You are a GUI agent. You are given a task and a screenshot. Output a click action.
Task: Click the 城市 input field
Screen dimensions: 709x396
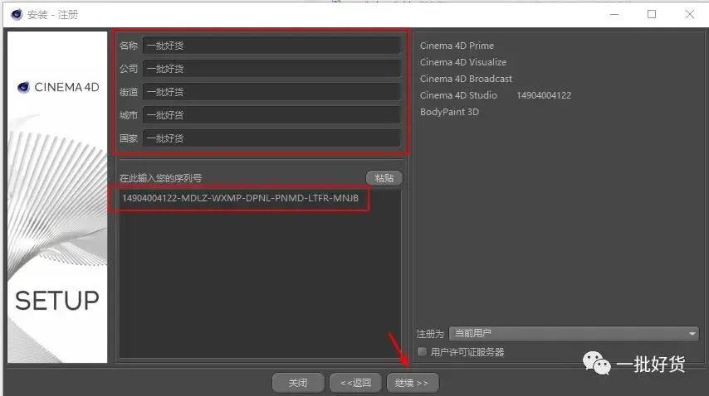(271, 115)
